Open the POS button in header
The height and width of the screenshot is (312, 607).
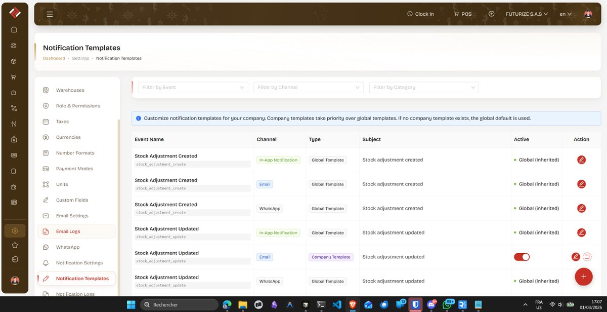point(463,14)
